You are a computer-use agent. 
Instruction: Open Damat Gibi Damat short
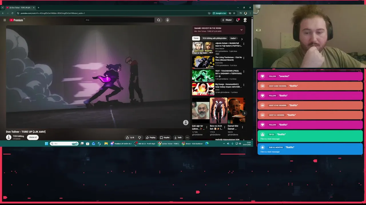tap(236, 111)
